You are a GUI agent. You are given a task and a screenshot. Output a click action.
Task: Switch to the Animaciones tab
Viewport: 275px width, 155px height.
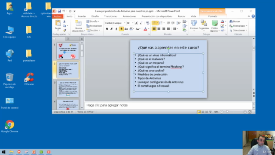pos(129,16)
